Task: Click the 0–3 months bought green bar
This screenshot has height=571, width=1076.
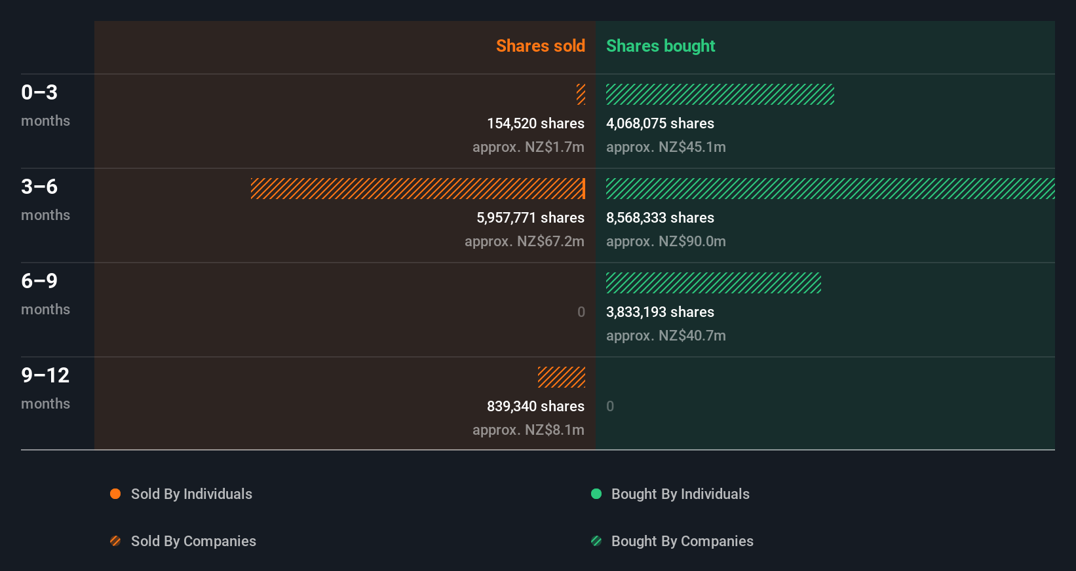Action: point(720,94)
